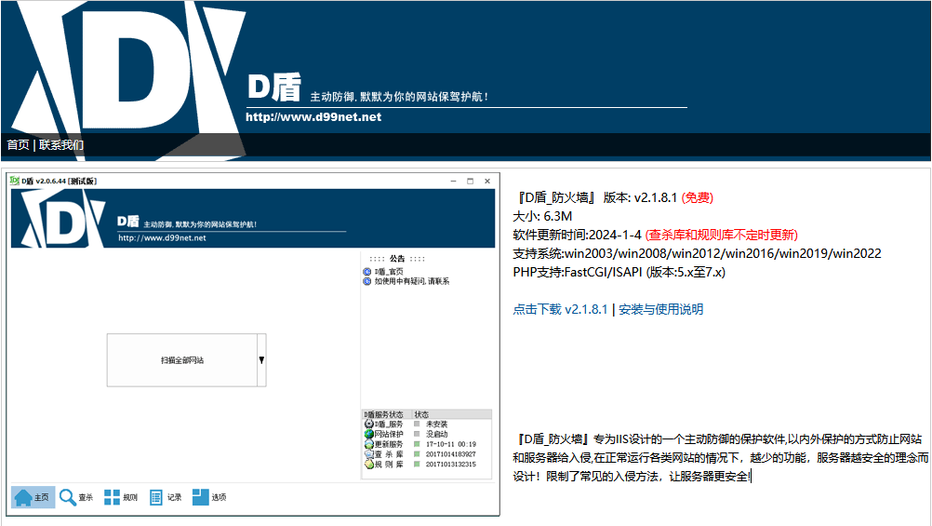
Task: Click the 查杀库和规则库不定时更新 red note
Action: [722, 235]
